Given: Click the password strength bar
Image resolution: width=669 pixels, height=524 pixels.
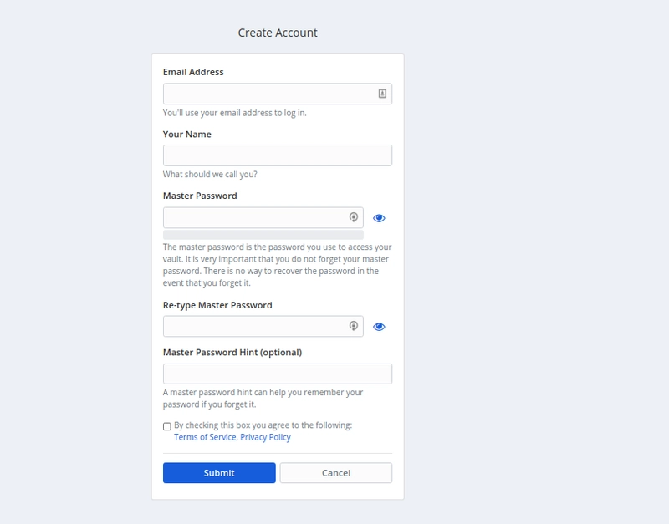Looking at the screenshot, I should pyautogui.click(x=263, y=235).
